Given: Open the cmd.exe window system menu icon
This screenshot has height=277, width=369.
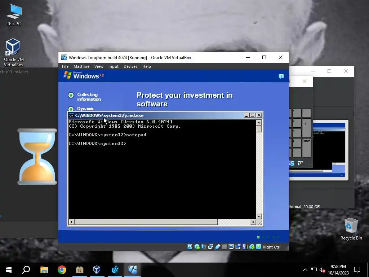Looking at the screenshot, I should click(x=71, y=115).
